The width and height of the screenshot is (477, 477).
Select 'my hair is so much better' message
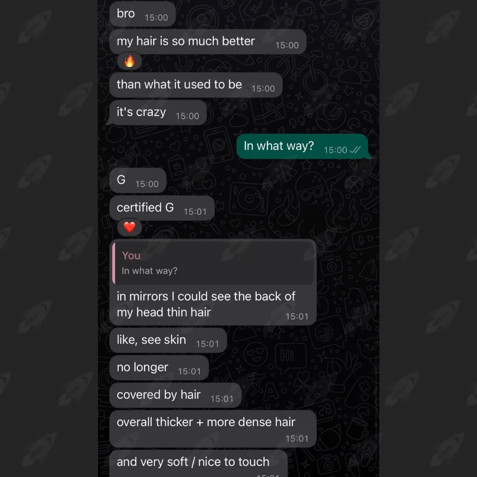click(x=208, y=42)
